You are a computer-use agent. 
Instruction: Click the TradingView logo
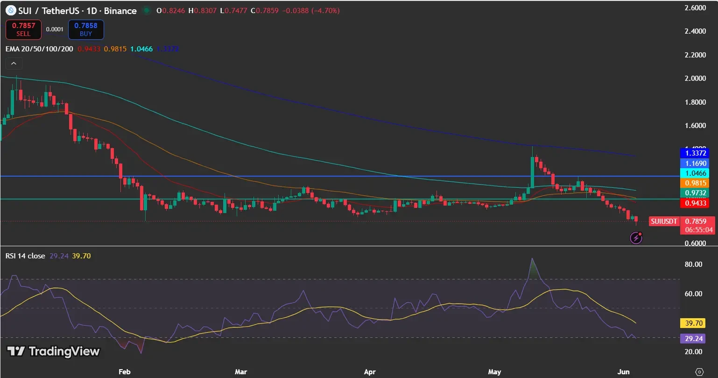click(x=53, y=351)
